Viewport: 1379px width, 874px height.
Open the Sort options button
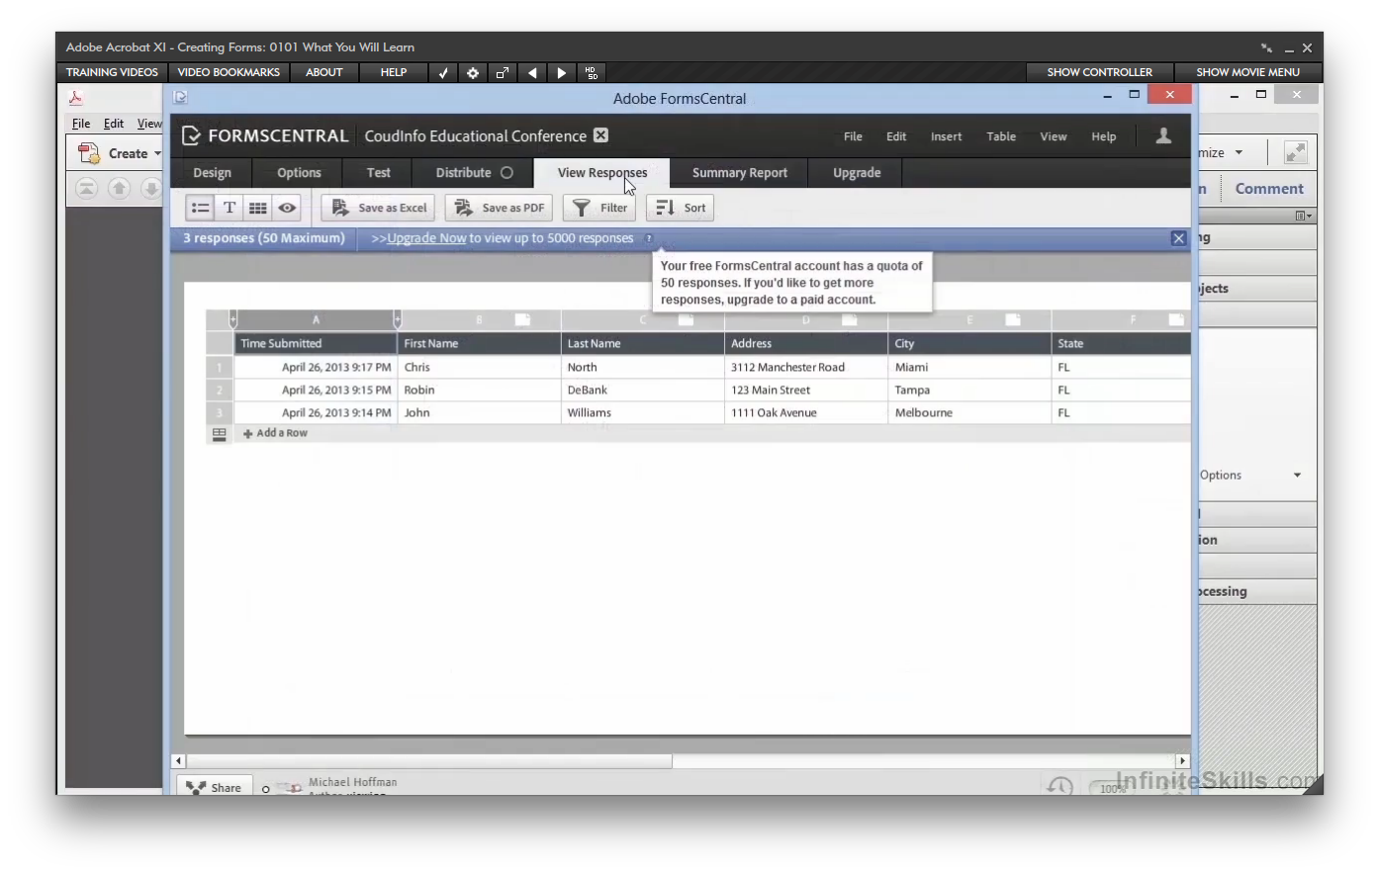tap(681, 208)
